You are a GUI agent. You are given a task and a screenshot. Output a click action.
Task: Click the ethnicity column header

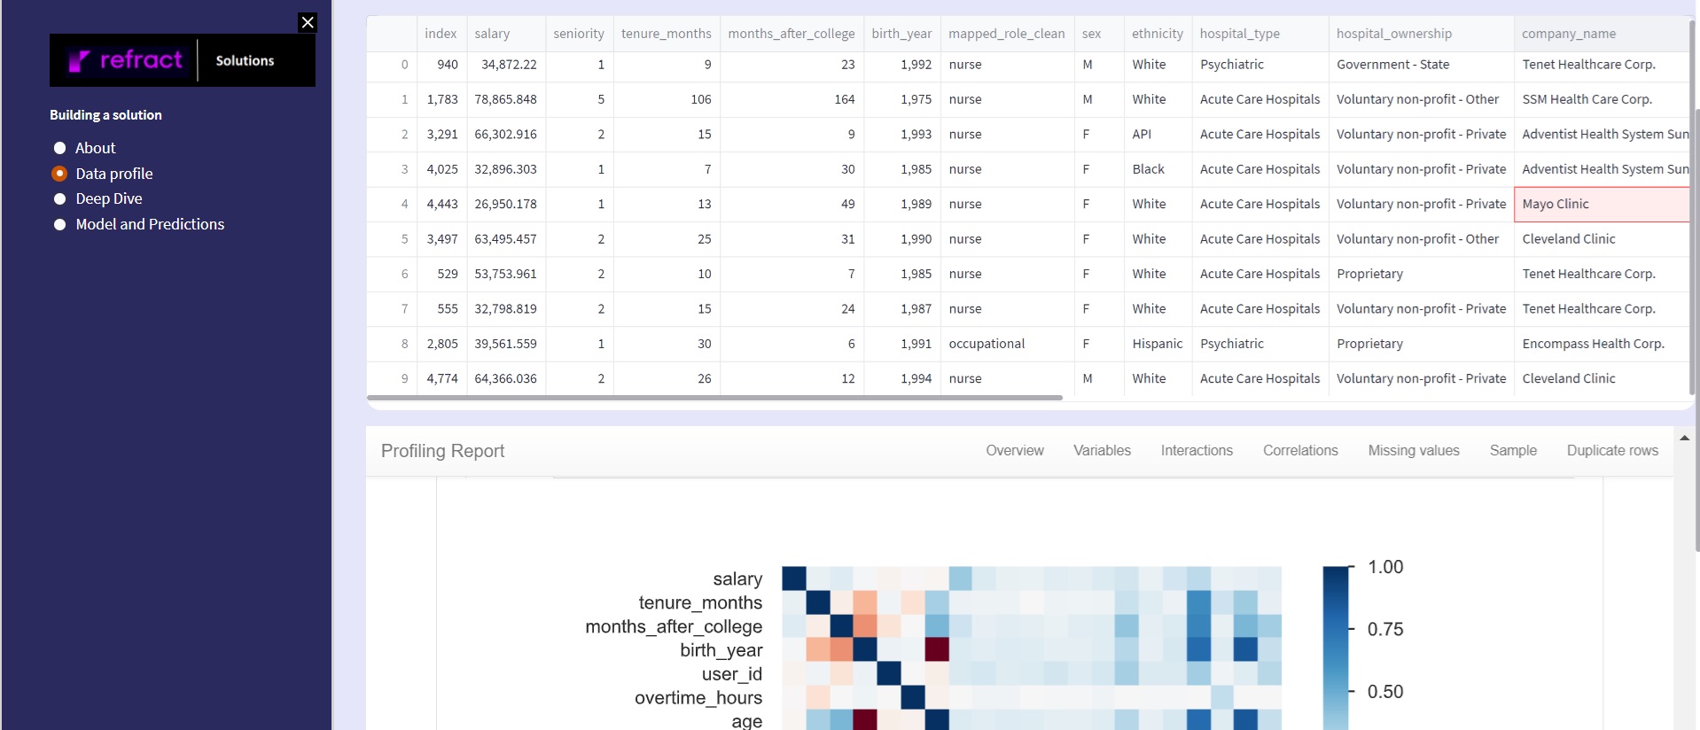[1158, 34]
